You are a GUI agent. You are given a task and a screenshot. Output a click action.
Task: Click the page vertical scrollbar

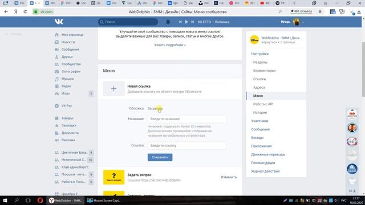(x=363, y=69)
